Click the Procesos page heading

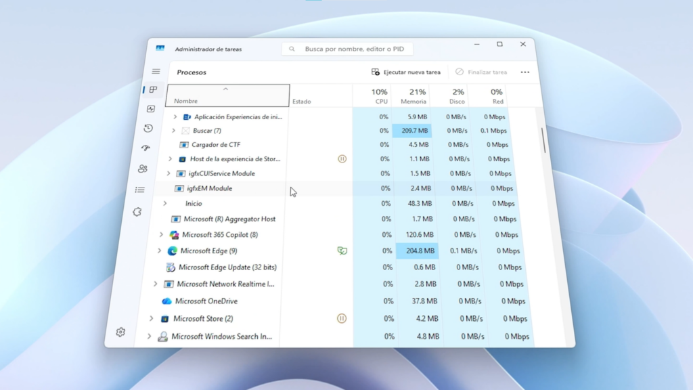192,72
